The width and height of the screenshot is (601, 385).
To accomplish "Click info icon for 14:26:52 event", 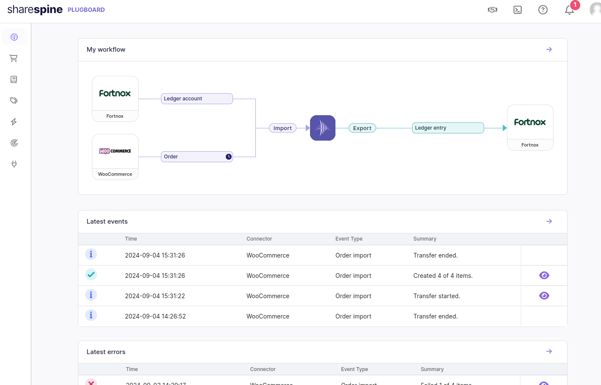I will coord(91,315).
